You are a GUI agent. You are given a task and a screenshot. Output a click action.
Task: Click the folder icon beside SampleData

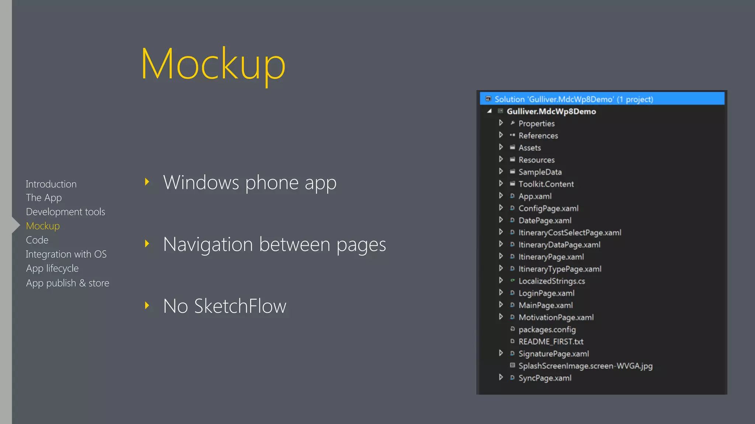pyautogui.click(x=512, y=172)
